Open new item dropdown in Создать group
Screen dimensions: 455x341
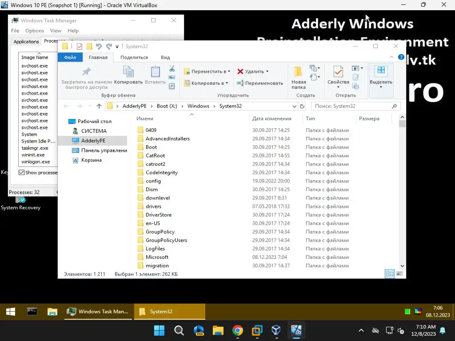tap(315, 68)
